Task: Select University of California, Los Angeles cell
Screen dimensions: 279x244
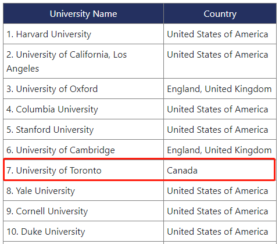Action: (83, 61)
